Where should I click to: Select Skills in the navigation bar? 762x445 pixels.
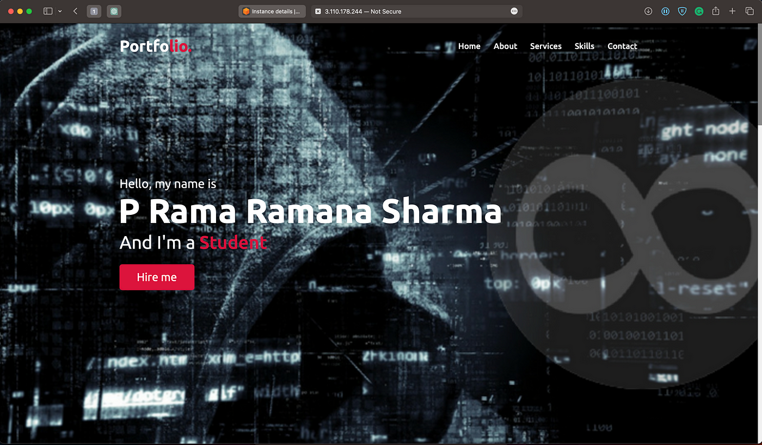pos(585,46)
